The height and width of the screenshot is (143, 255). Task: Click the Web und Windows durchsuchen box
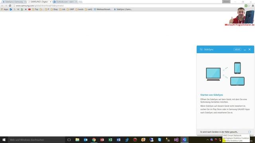(36, 140)
